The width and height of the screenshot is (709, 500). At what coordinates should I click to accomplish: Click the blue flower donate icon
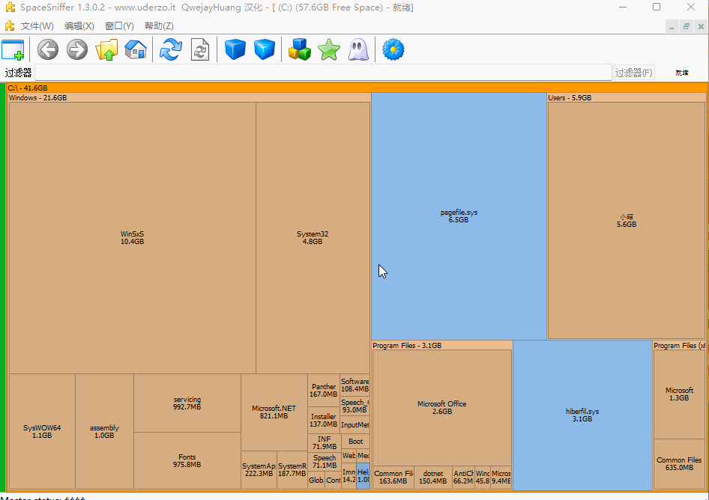click(393, 50)
